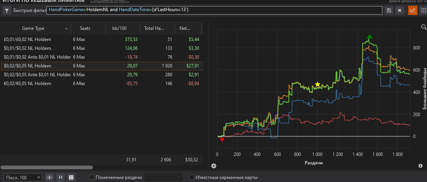Select the horizontal scrollbar under the table
The width and height of the screenshot is (427, 182).
point(47,167)
